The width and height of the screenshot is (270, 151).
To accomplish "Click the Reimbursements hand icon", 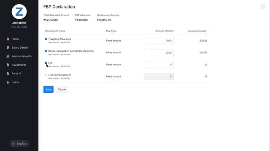I will point(8,56).
